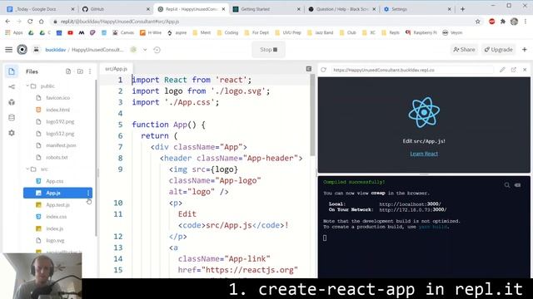Open the Apps bookmark shortcut
Viewport: 533px width, 299px height.
pyautogui.click(x=14, y=32)
